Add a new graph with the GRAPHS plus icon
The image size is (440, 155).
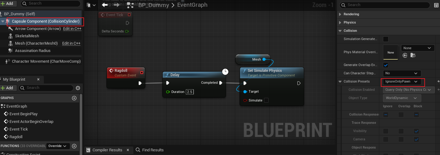click(x=74, y=98)
